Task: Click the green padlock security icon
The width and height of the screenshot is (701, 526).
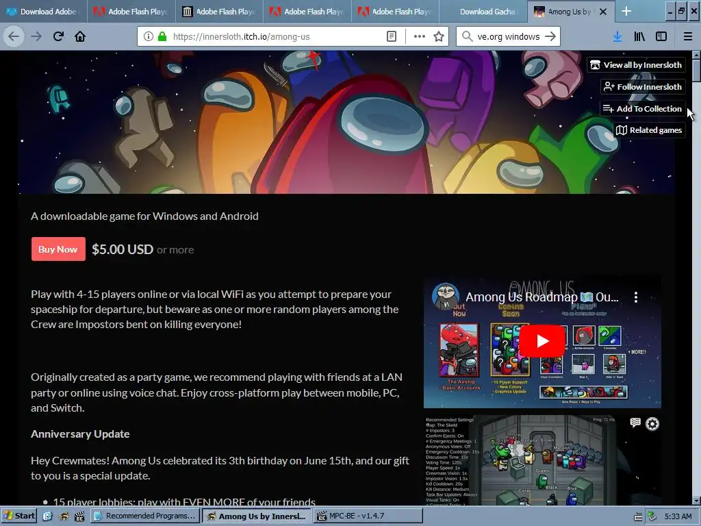Action: (162, 37)
